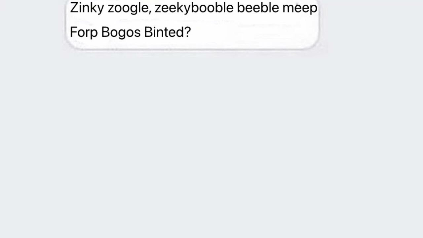Tap the letter "Z" starting "Zinky"
Screen dimensions: 423x238
pos(74,7)
